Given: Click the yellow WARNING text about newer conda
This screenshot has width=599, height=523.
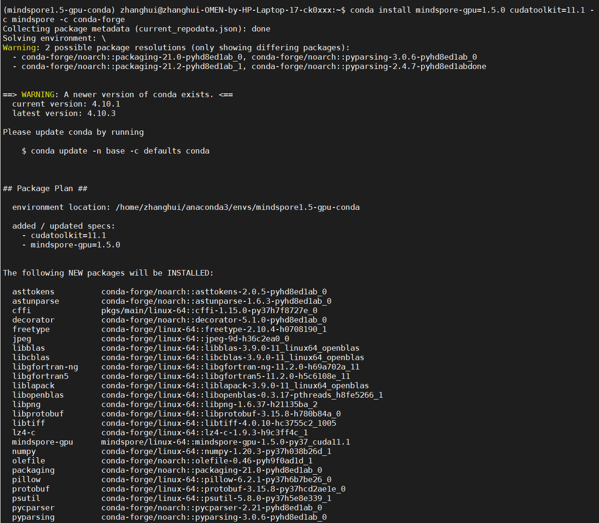Looking at the screenshot, I should tap(38, 94).
